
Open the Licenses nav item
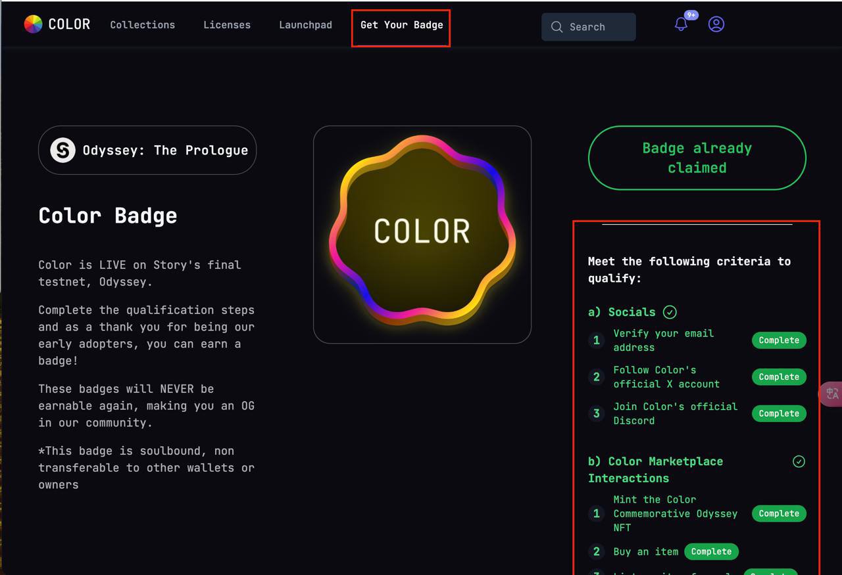(x=227, y=25)
